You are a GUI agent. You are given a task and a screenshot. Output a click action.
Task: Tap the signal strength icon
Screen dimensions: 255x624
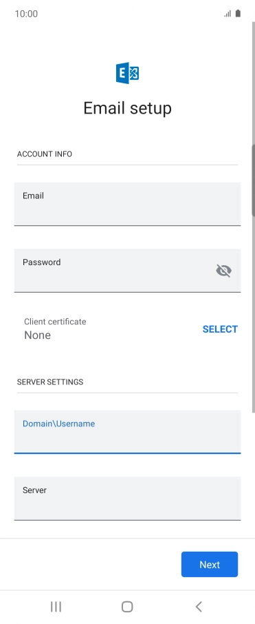[x=228, y=14]
